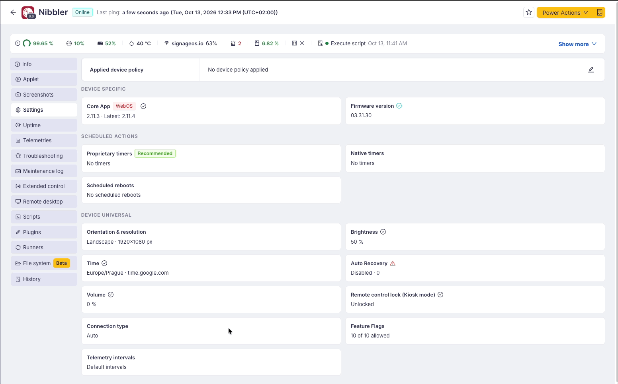Image resolution: width=618 pixels, height=384 pixels.
Task: View the Telemetries section
Action: pos(44,140)
